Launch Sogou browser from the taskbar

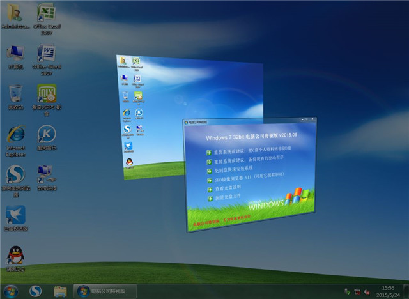point(36,291)
